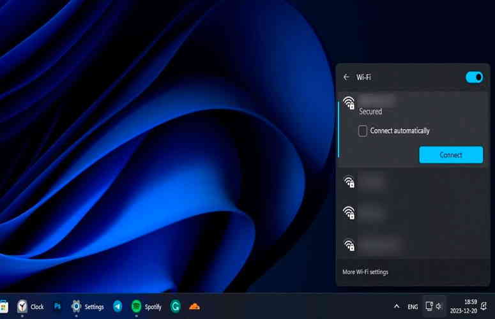
Task: Expand the hidden system tray icons chevron
Action: [397, 306]
